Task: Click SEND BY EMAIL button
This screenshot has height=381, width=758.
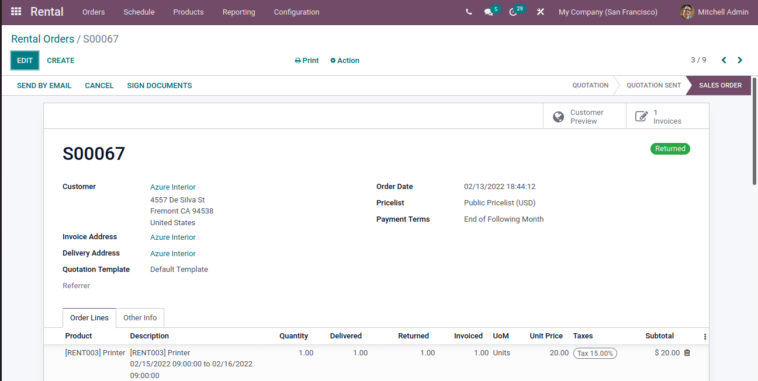Action: [x=44, y=85]
